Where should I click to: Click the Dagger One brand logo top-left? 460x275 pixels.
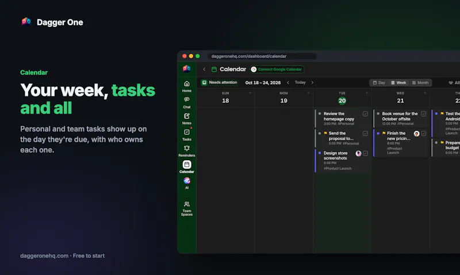tap(26, 22)
